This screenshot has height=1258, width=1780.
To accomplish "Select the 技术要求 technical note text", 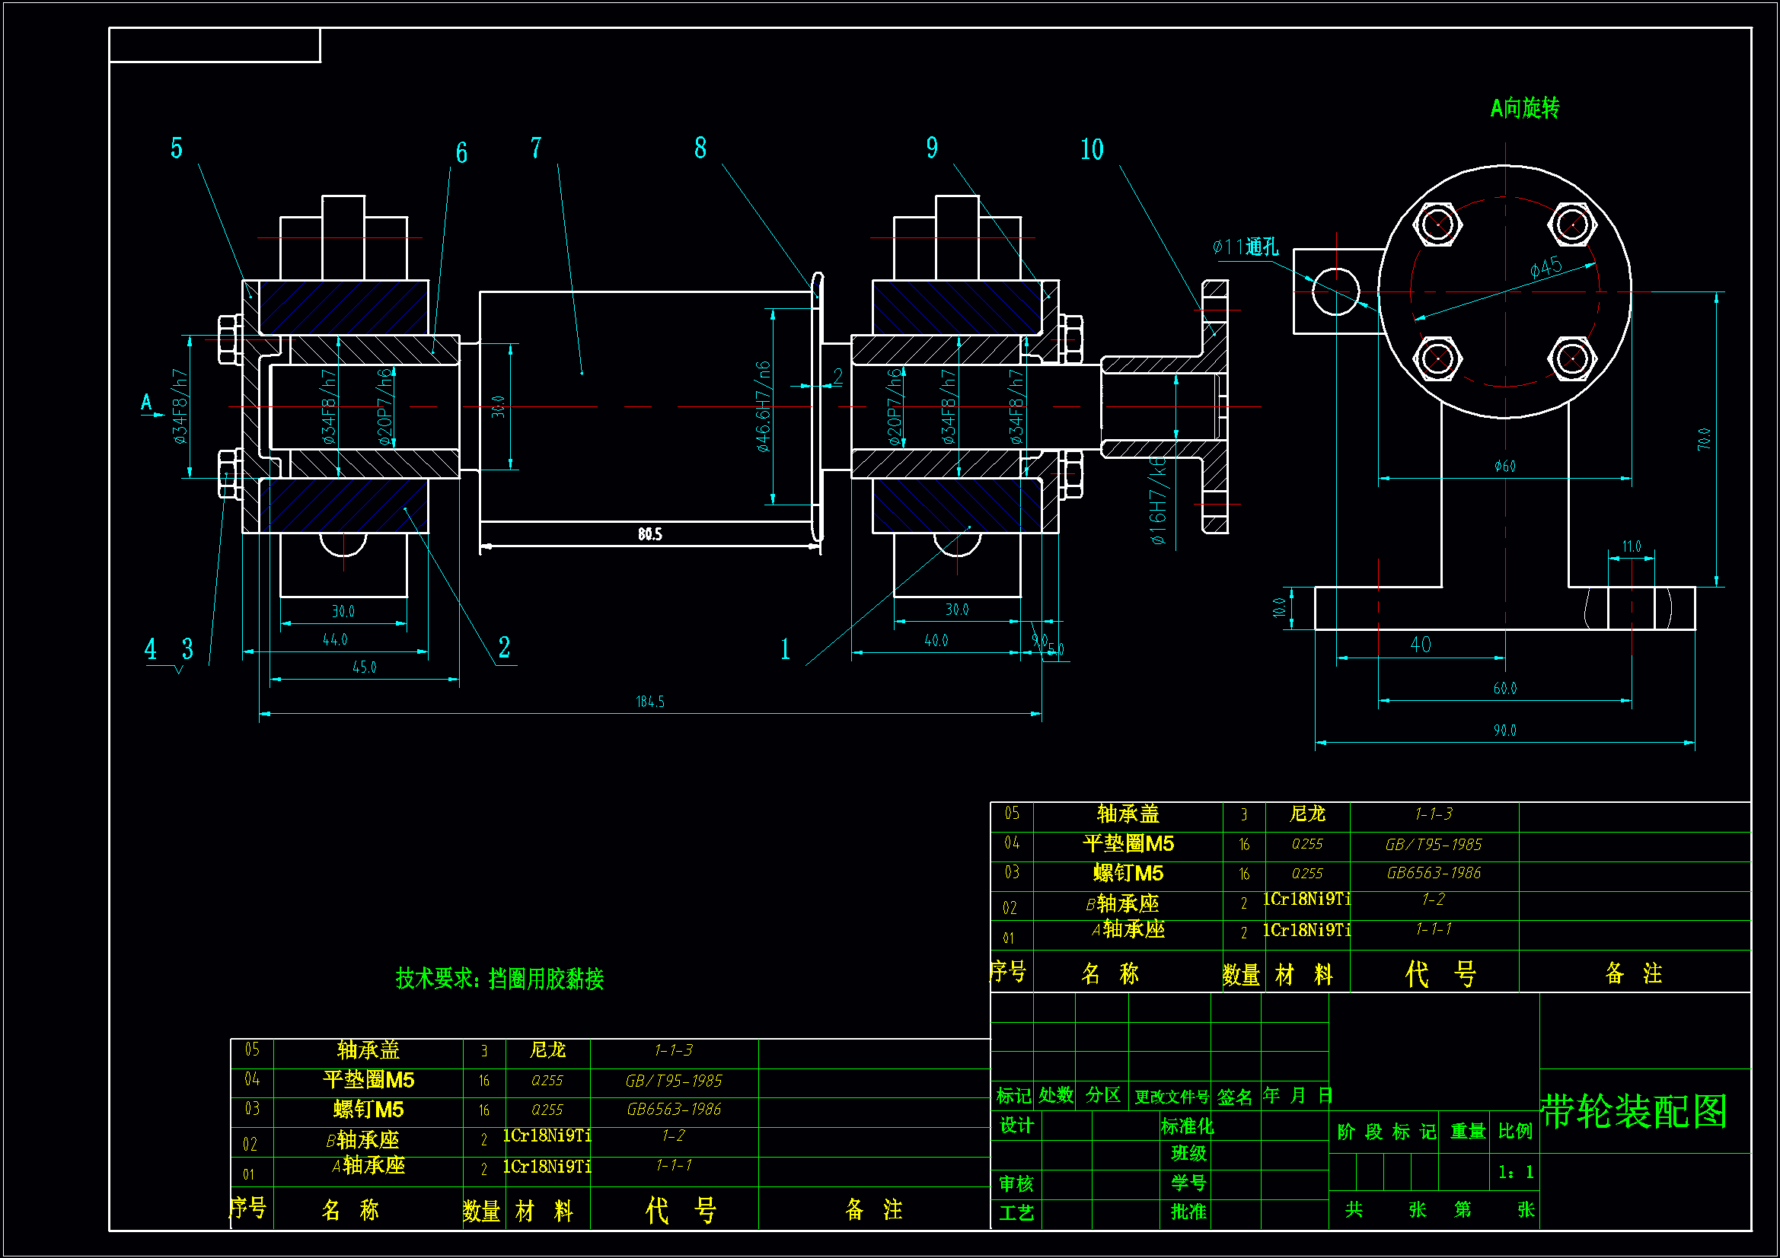I will [499, 979].
